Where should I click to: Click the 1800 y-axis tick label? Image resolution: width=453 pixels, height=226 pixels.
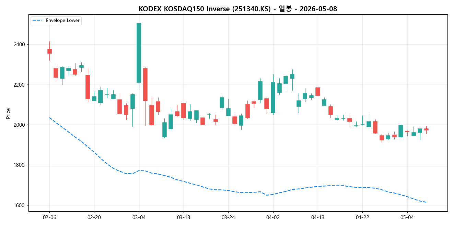coord(19,165)
